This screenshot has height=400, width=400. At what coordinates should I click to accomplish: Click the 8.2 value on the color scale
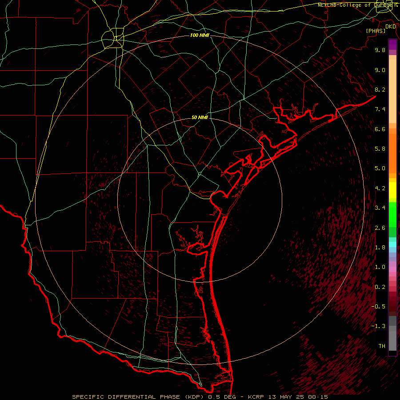point(380,89)
